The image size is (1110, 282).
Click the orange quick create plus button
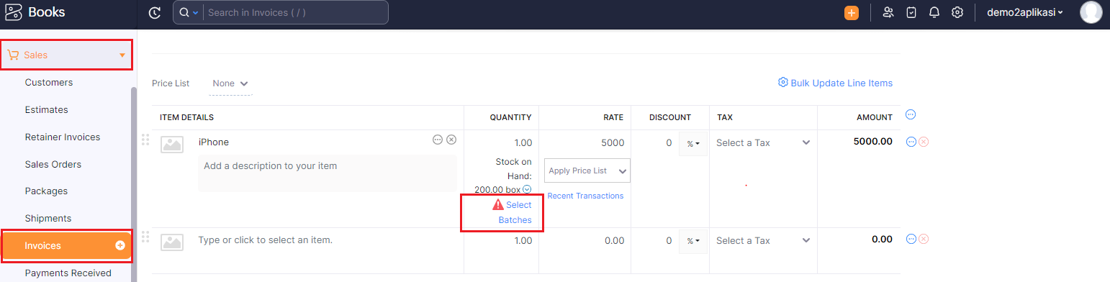(852, 12)
